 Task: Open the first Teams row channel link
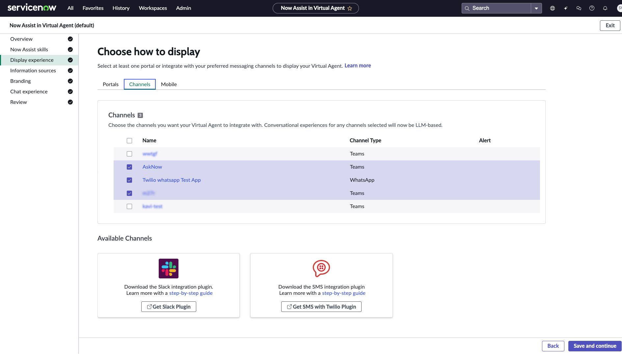pos(149,154)
